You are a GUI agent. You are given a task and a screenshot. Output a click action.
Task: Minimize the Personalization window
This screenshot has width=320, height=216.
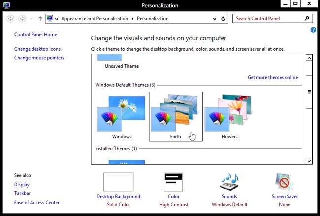tap(286, 4)
